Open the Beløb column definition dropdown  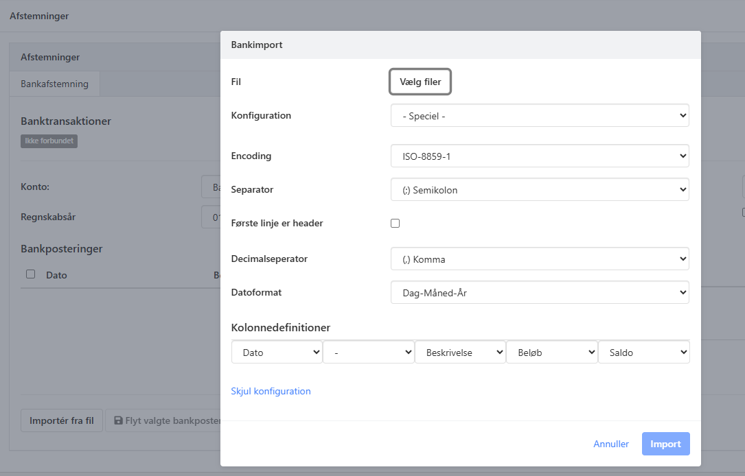[x=551, y=353]
